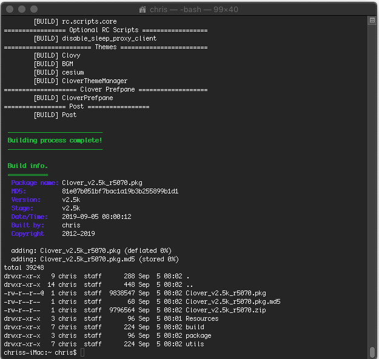
Task: Click the date value 2019-09-05 08:00:12
Action: 96,216
